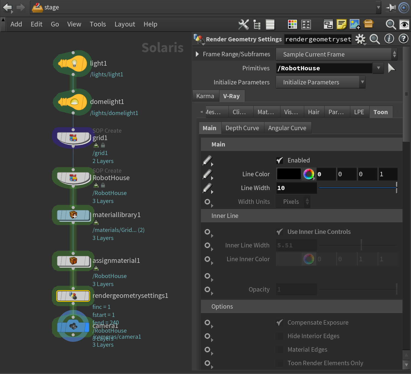Select the assignmaterial1 node
The width and height of the screenshot is (411, 374).
pos(74,261)
